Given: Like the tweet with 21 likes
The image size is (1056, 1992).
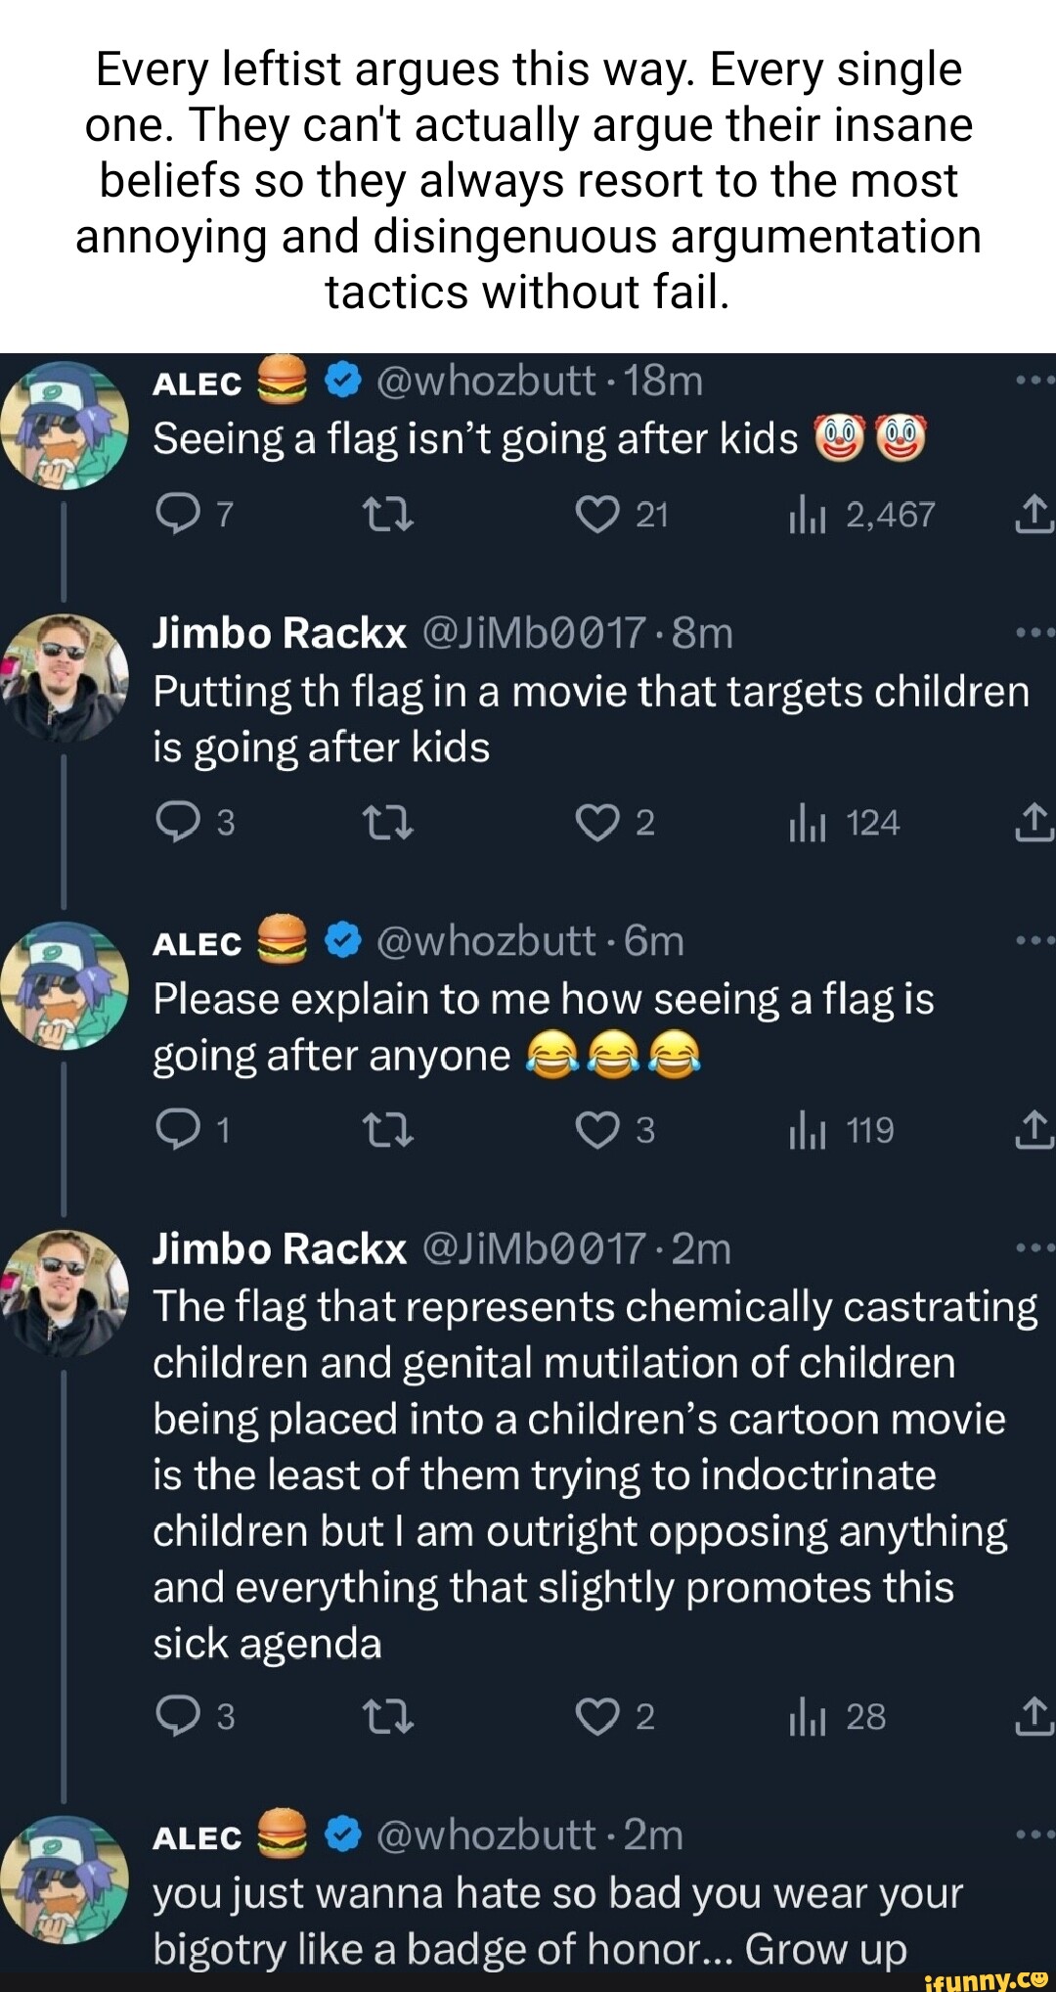Looking at the screenshot, I should (x=596, y=514).
